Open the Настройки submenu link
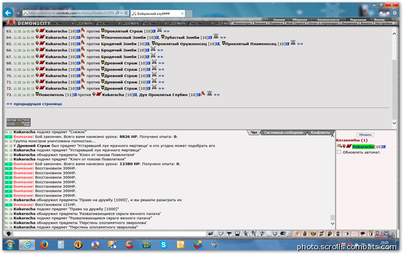The height and width of the screenshot is (254, 403). click(384, 23)
